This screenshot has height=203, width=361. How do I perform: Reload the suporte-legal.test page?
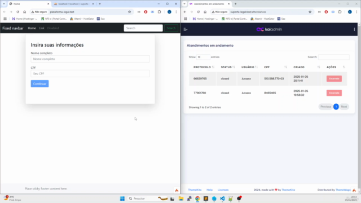pos(198,12)
